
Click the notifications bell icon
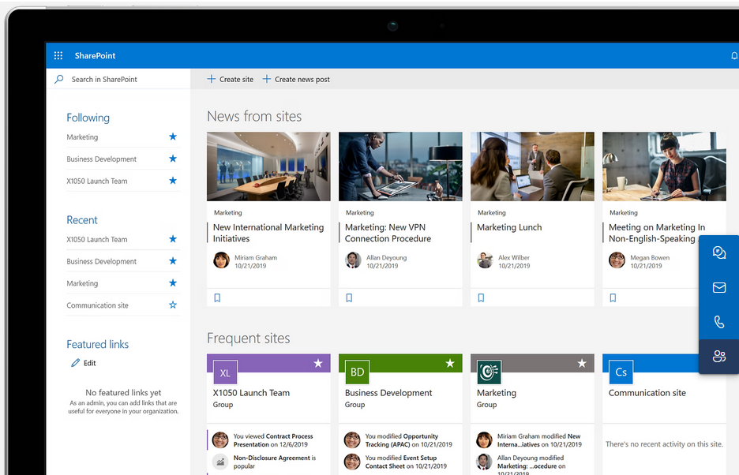(734, 56)
